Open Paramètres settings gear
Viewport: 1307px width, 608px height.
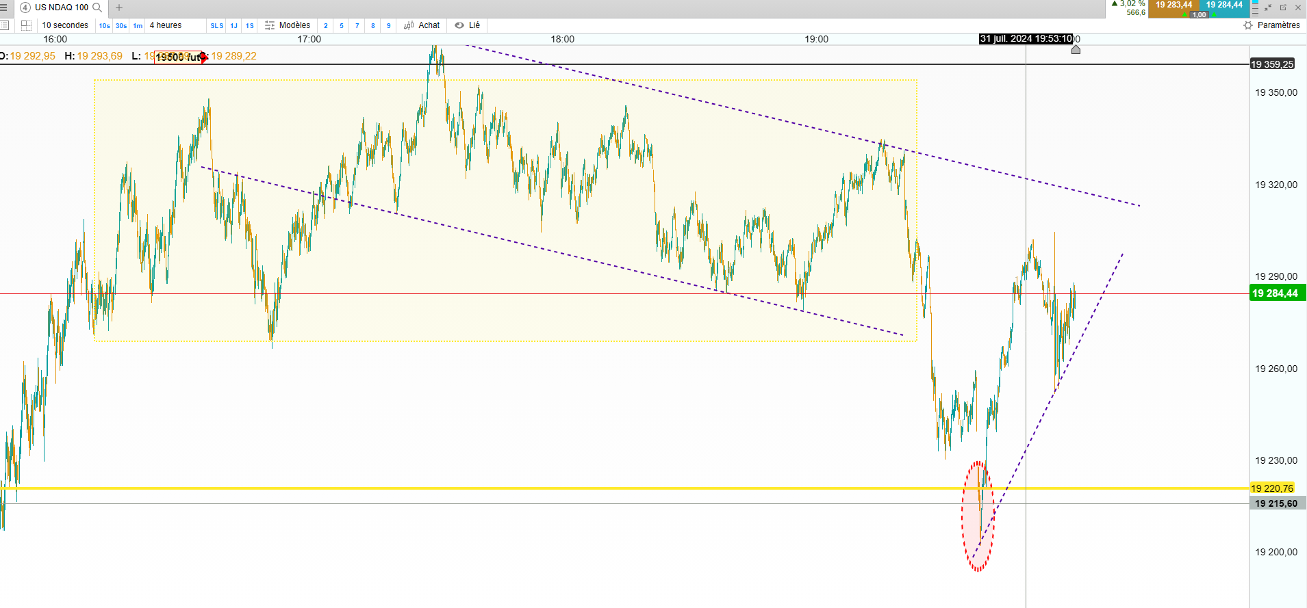pos(1271,25)
